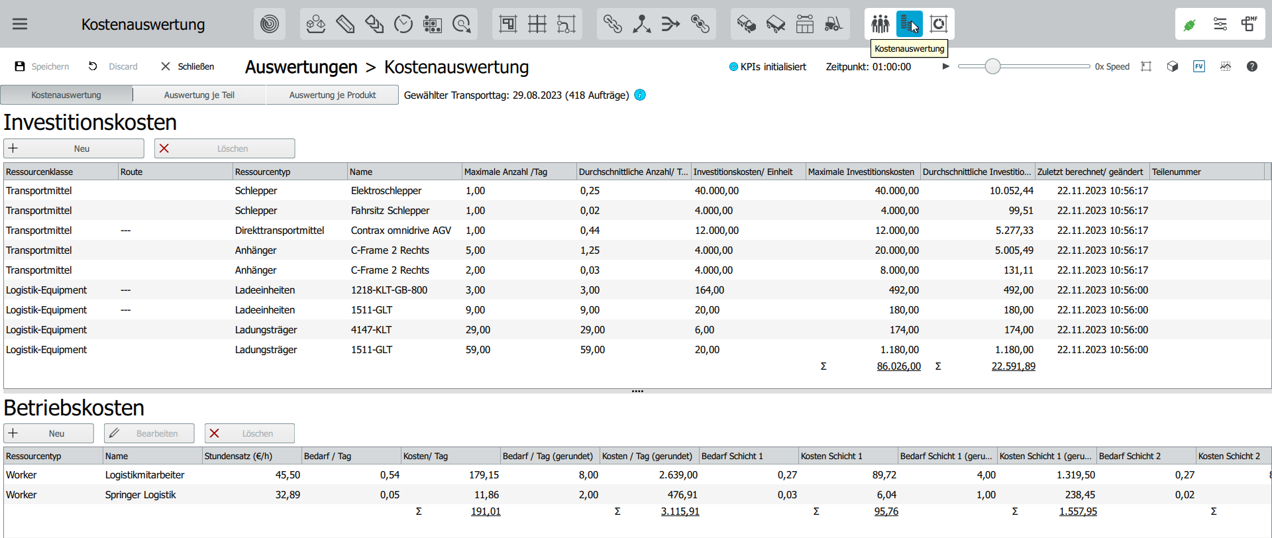Click the green plug connection icon
The image size is (1272, 538).
tap(1191, 25)
